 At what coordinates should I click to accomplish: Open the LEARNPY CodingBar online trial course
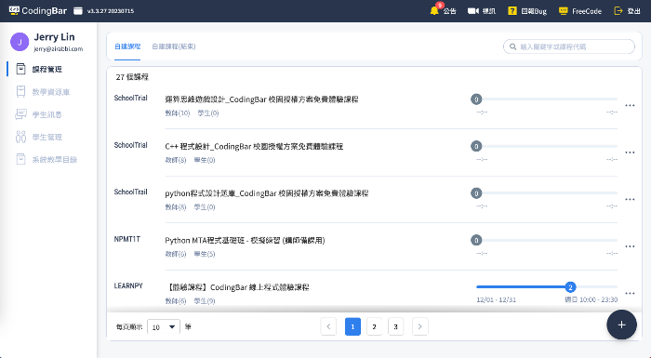pyautogui.click(x=238, y=287)
